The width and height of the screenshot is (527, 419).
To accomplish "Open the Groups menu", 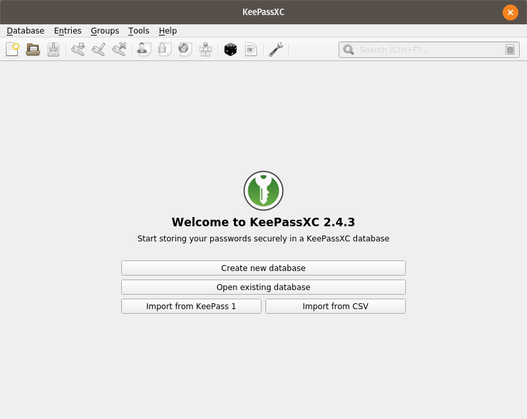I will pyautogui.click(x=105, y=30).
